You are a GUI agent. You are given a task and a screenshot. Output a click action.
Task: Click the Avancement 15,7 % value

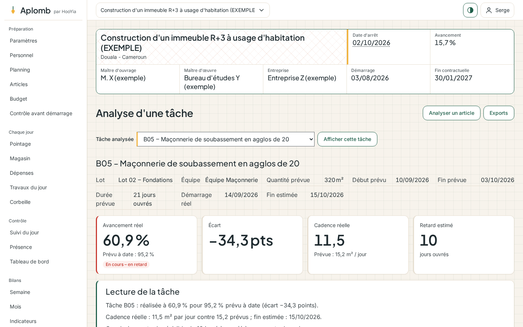tap(445, 43)
